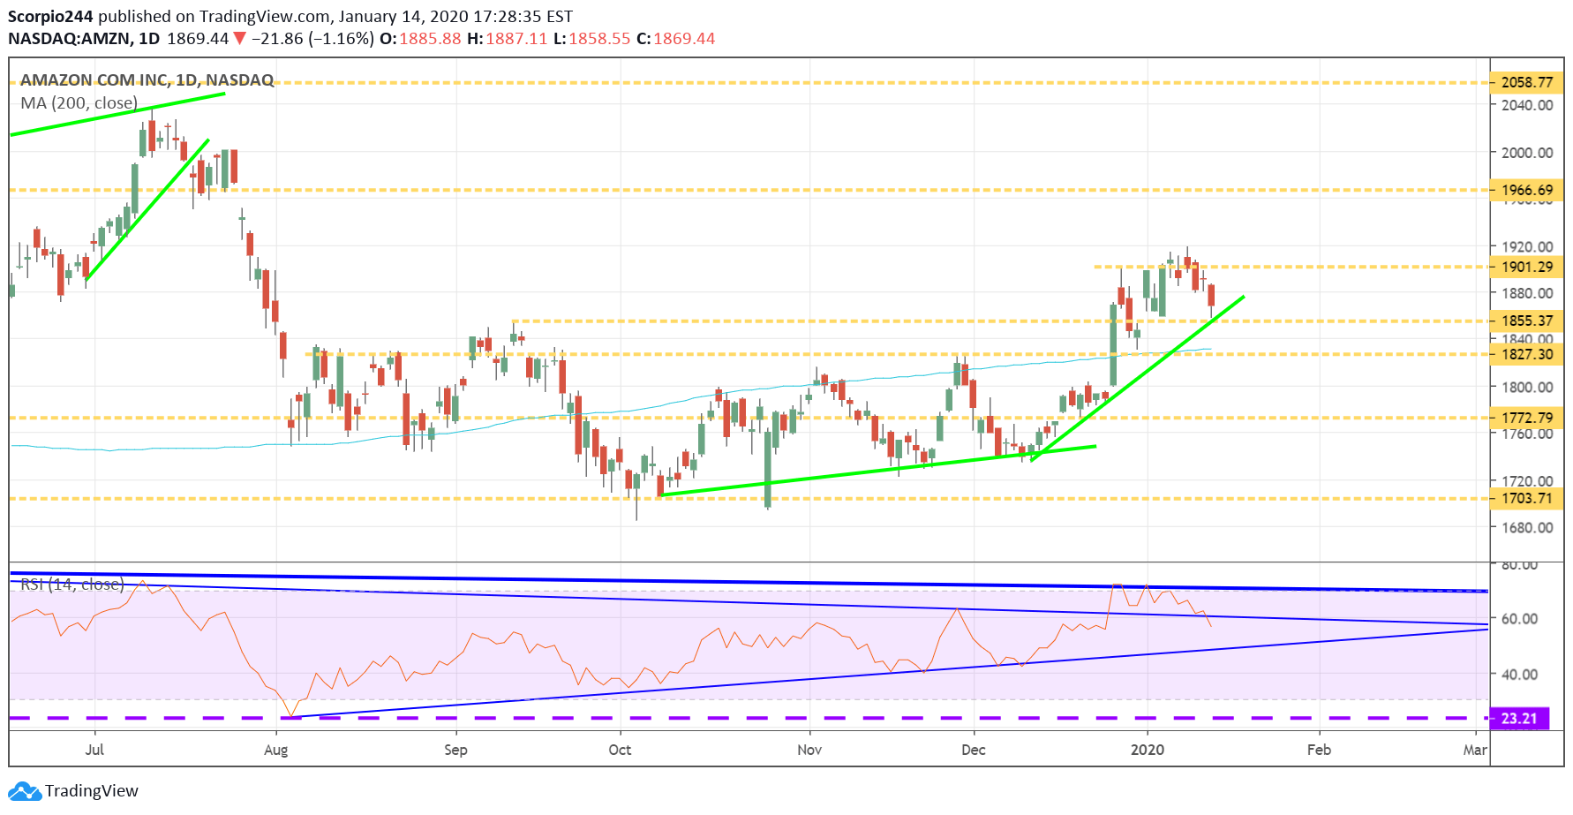
Task: Click the Scorpio244 author name
Action: pyautogui.click(x=50, y=17)
